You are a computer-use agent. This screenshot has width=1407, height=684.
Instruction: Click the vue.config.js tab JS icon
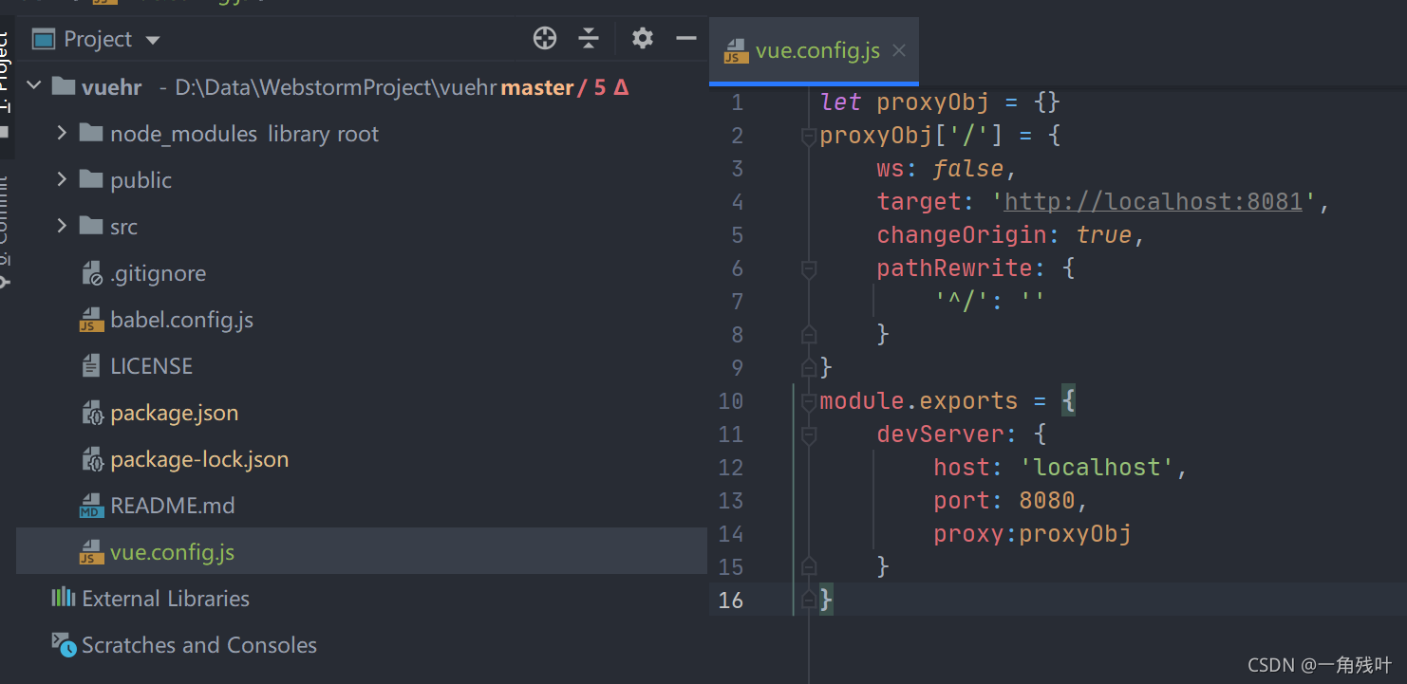pos(736,51)
